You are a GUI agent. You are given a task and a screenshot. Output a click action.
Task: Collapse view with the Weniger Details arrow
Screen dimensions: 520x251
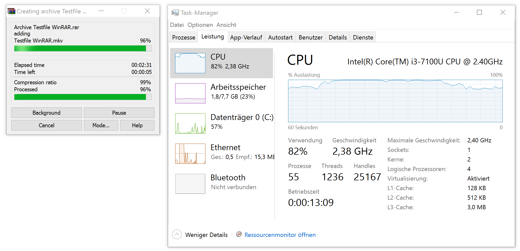(177, 234)
